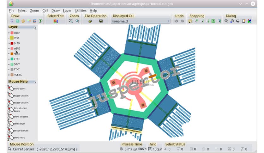Open the second Dialog toolbar icon
This screenshot has width=264, height=153.
click(232, 21)
